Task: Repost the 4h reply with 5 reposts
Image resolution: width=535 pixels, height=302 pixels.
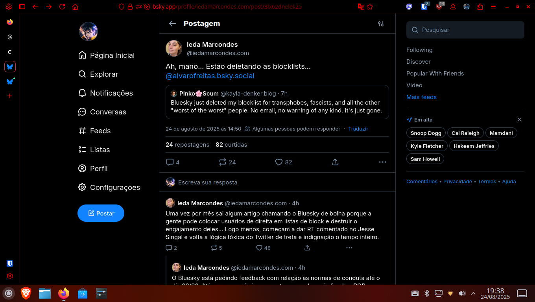Action: pos(217,248)
